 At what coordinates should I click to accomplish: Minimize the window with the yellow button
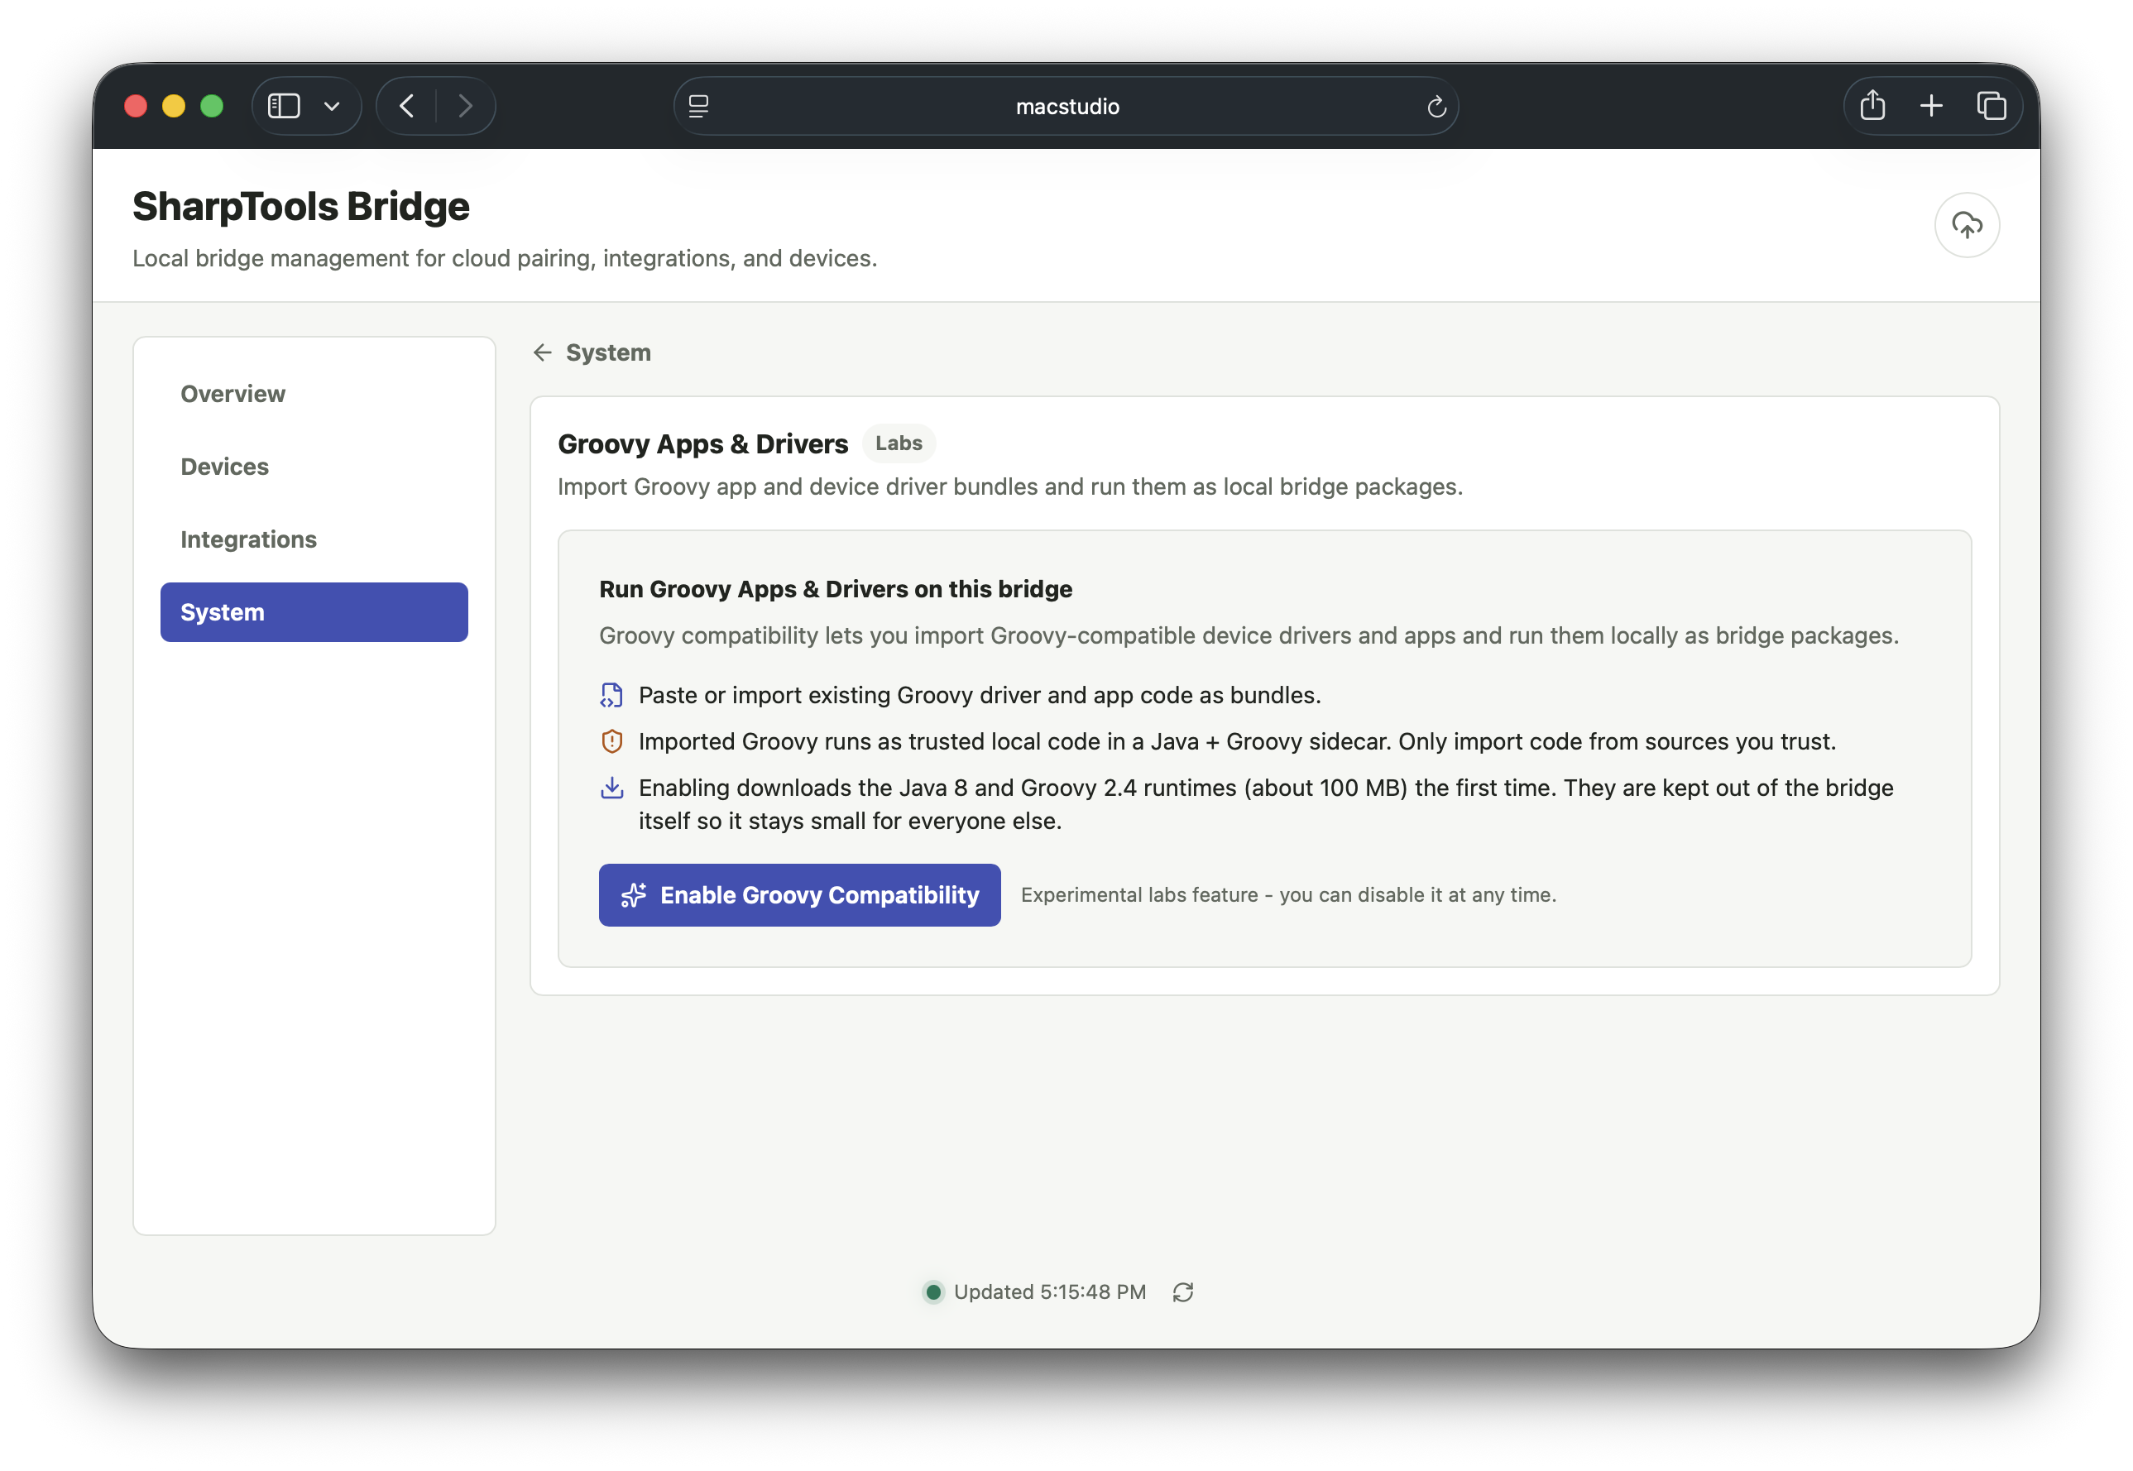[173, 106]
